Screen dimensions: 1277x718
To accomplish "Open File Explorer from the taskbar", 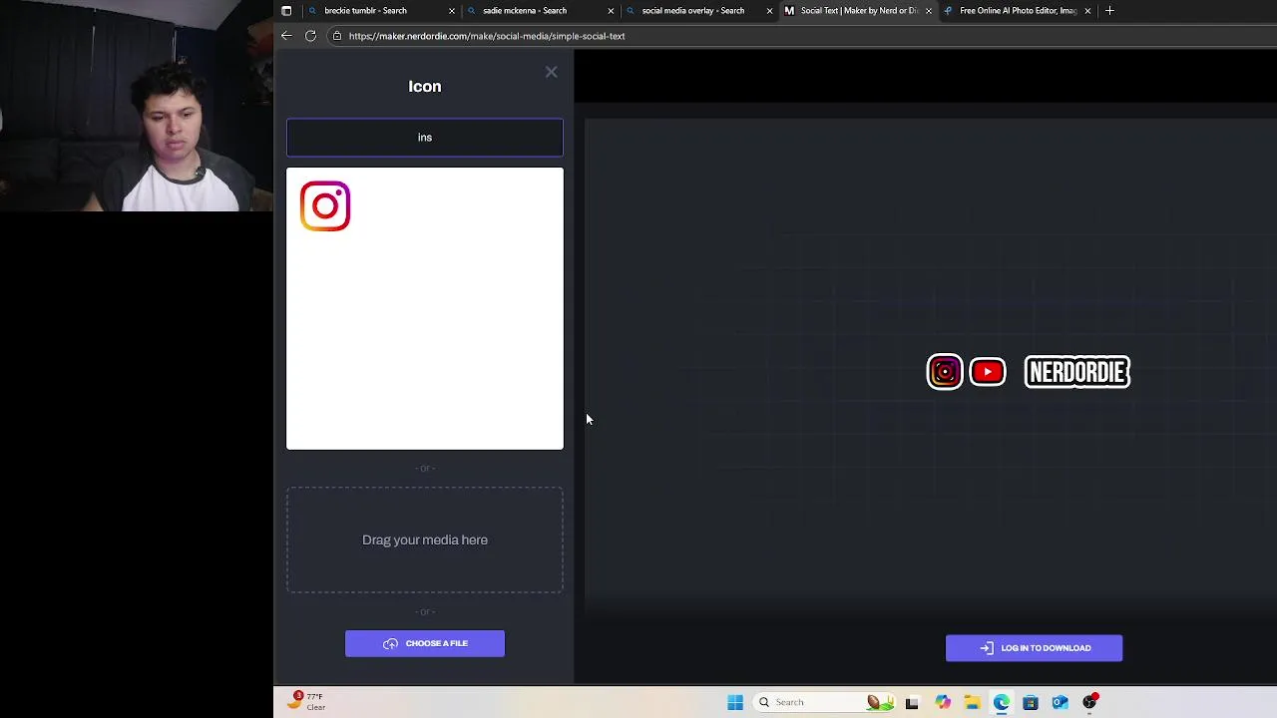I will (972, 702).
